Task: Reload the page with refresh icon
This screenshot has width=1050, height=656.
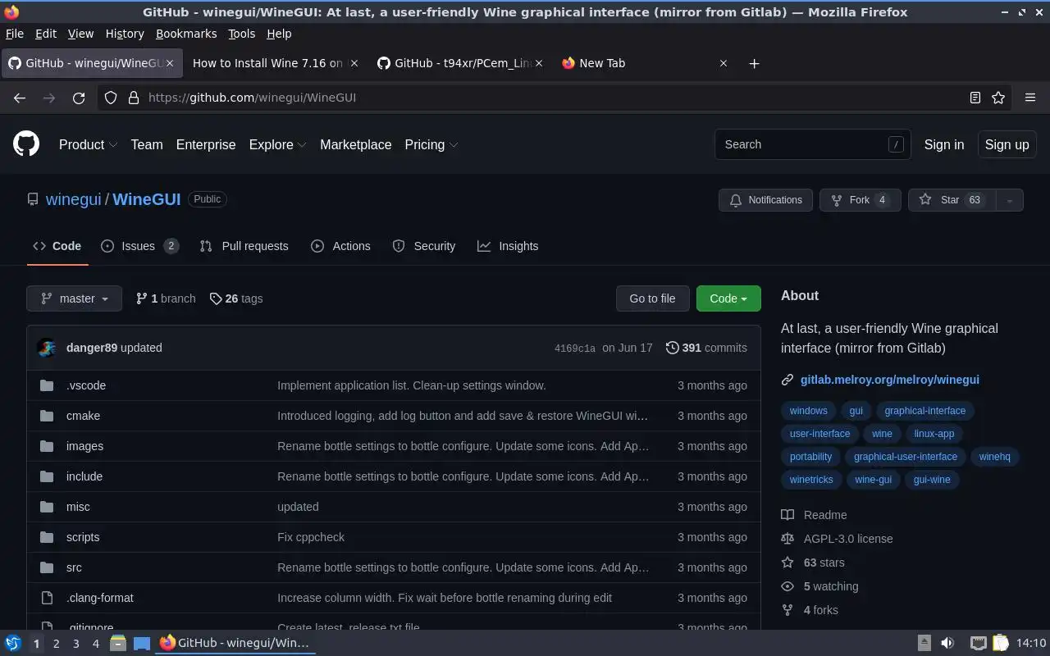Action: [79, 98]
